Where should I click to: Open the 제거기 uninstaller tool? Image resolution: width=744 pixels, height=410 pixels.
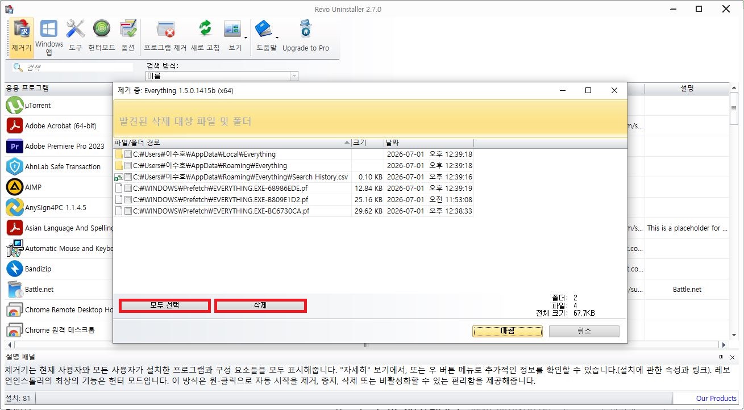22,37
